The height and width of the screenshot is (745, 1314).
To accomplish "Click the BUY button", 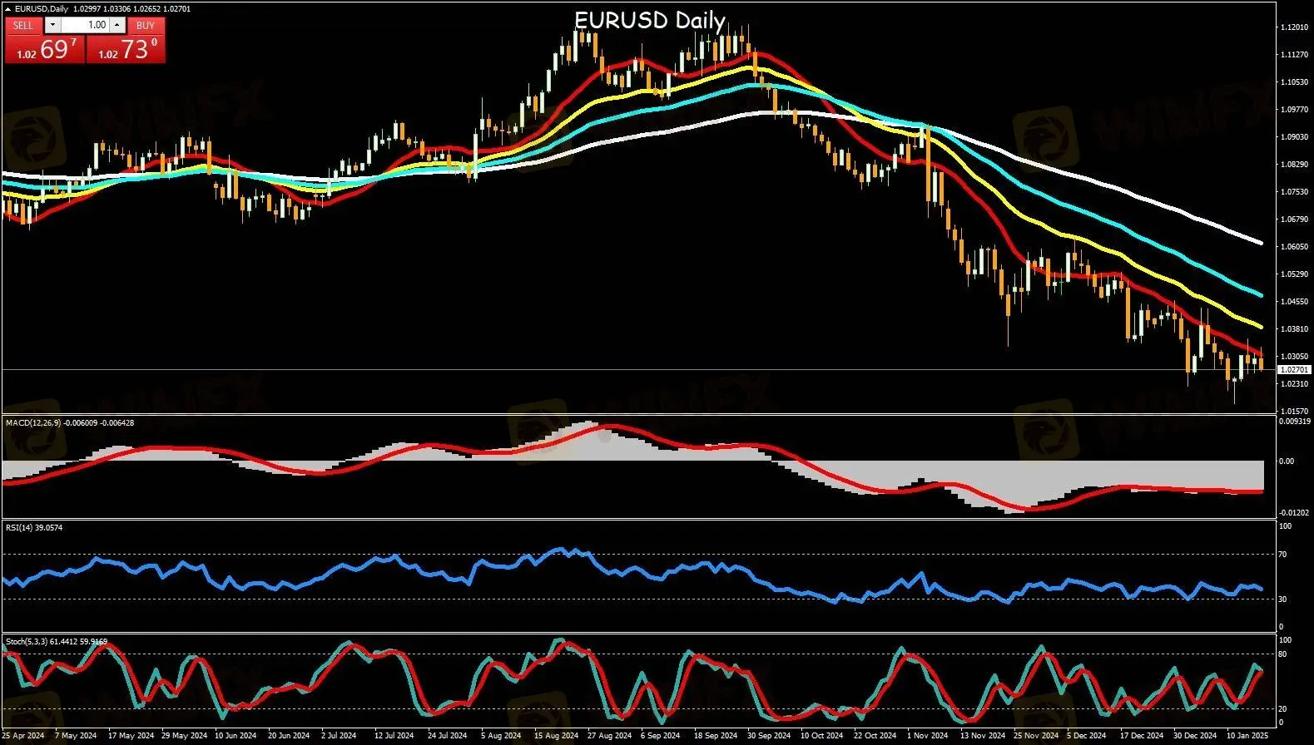I will click(146, 25).
